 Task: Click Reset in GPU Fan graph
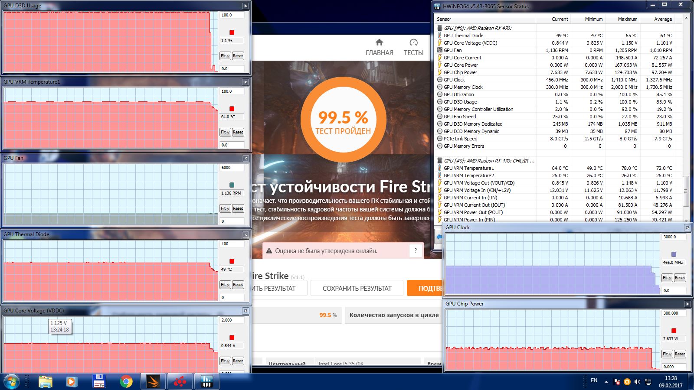point(238,208)
